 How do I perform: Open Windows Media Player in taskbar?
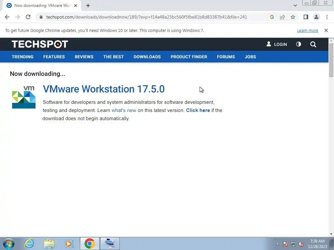tap(69, 243)
